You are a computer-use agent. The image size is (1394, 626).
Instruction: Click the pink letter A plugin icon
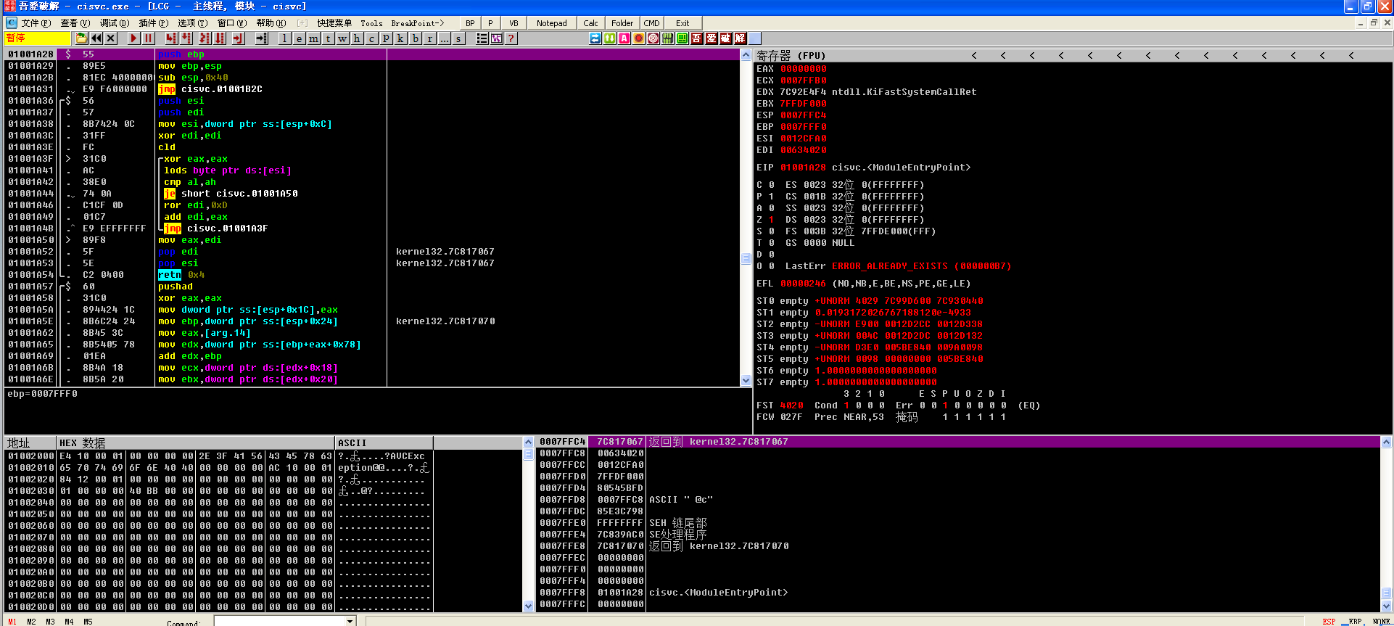(624, 38)
